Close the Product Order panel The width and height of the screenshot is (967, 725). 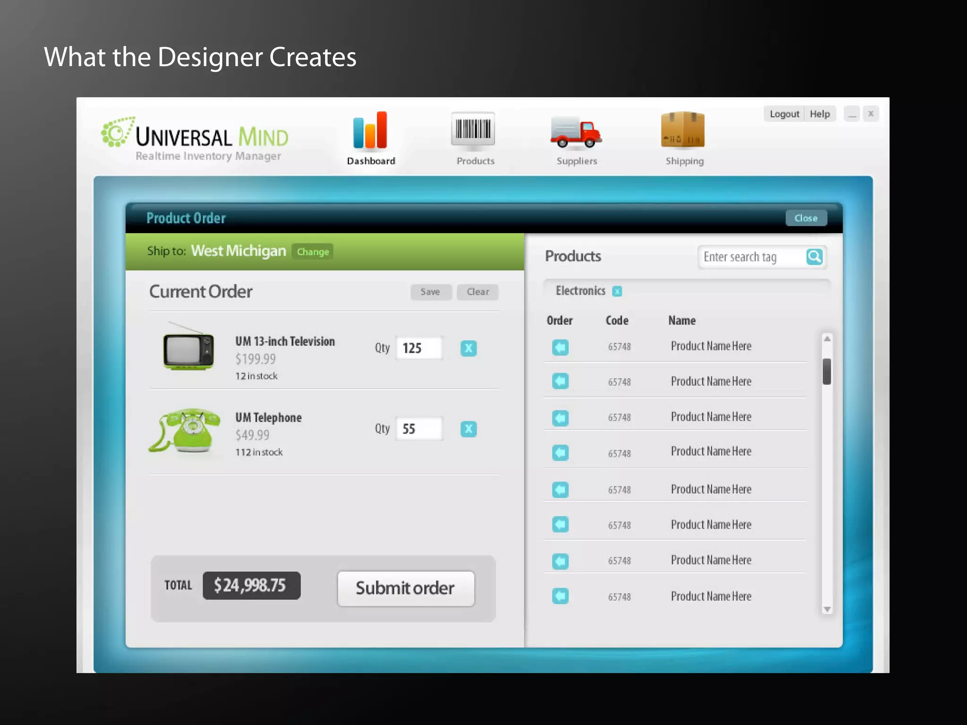pyautogui.click(x=806, y=218)
